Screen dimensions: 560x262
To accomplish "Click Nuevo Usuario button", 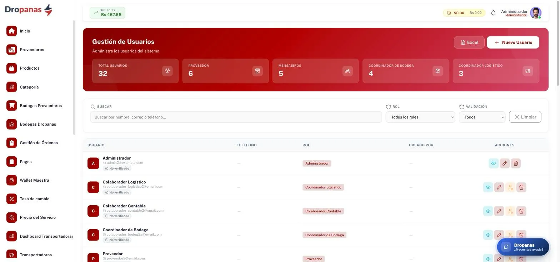I will click(x=513, y=42).
